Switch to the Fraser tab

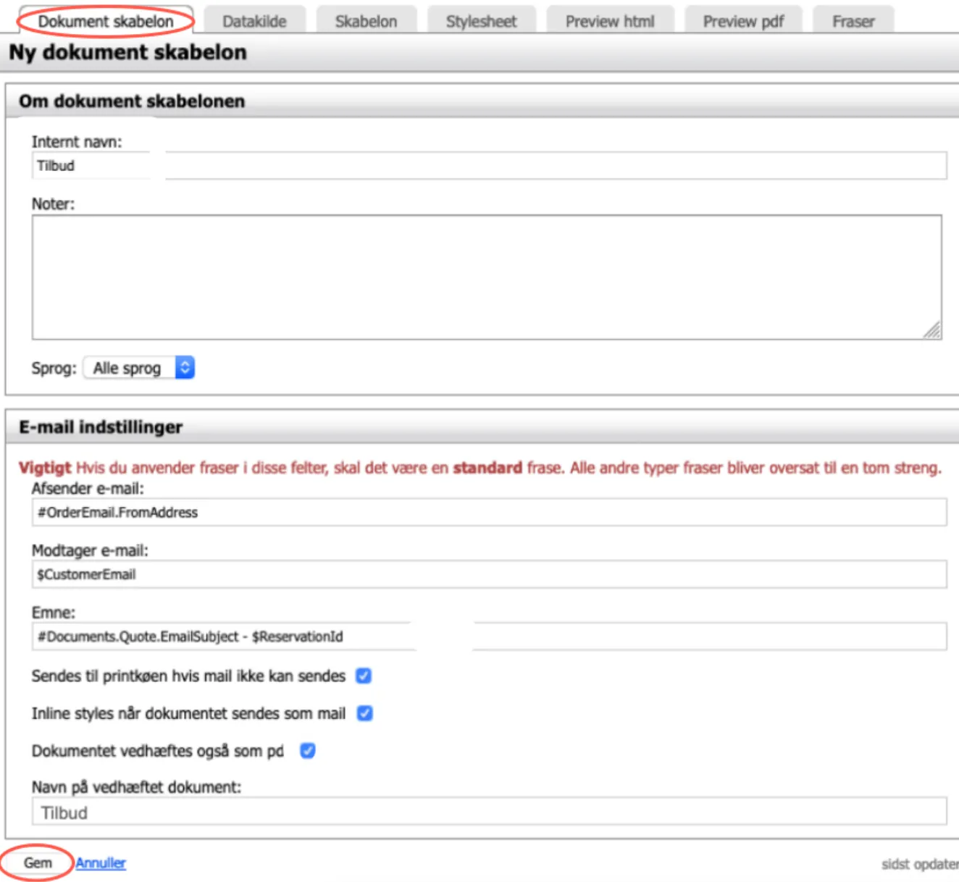pyautogui.click(x=853, y=21)
